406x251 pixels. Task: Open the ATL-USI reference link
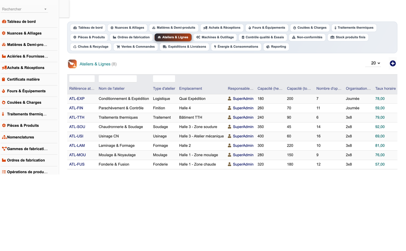coord(76,136)
